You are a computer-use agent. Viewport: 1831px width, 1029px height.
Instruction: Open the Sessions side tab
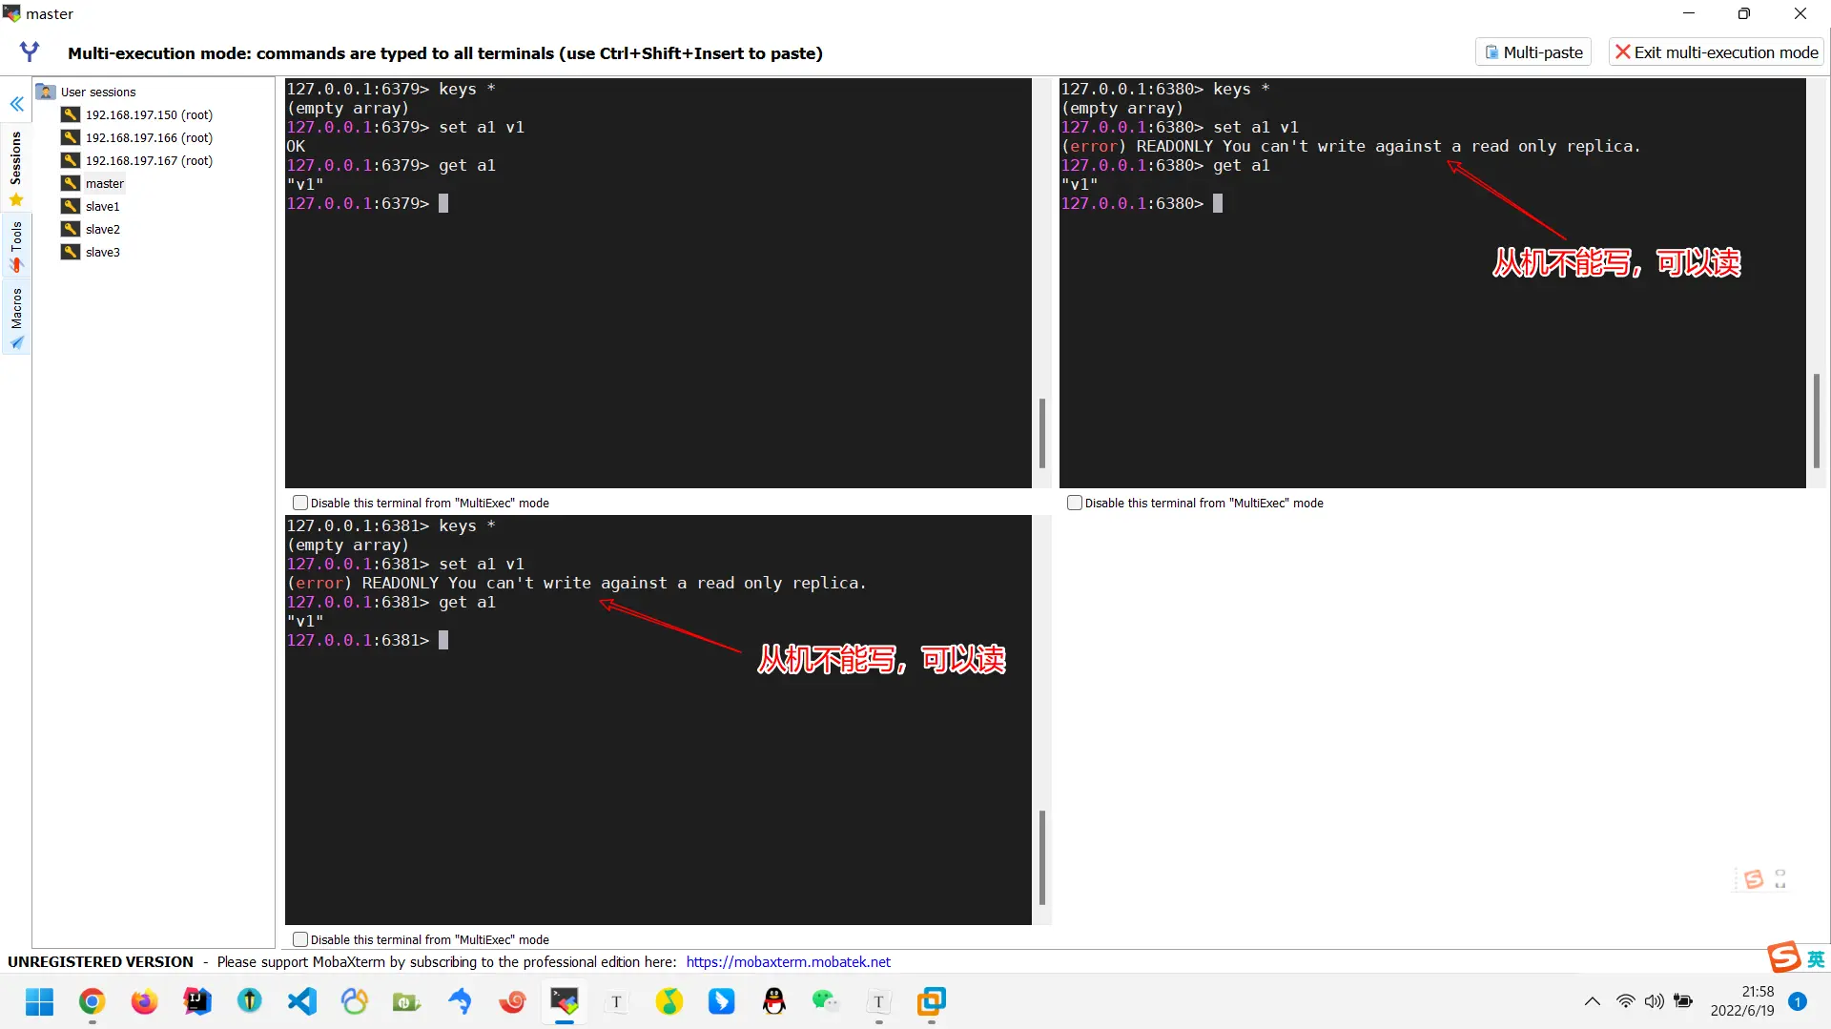pos(16,168)
